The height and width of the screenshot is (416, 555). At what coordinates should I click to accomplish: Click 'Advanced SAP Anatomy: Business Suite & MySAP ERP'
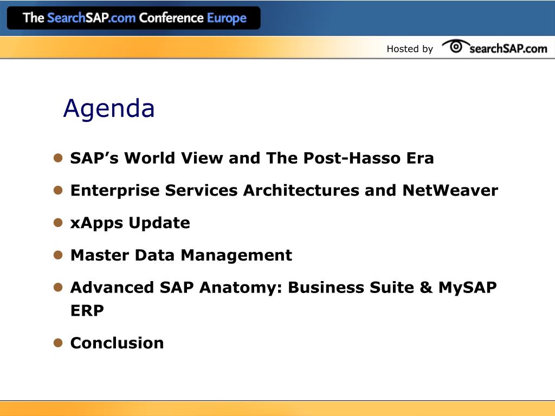(283, 299)
